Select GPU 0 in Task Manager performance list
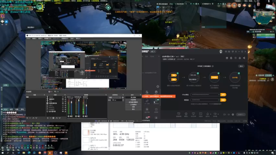 coord(95,139)
